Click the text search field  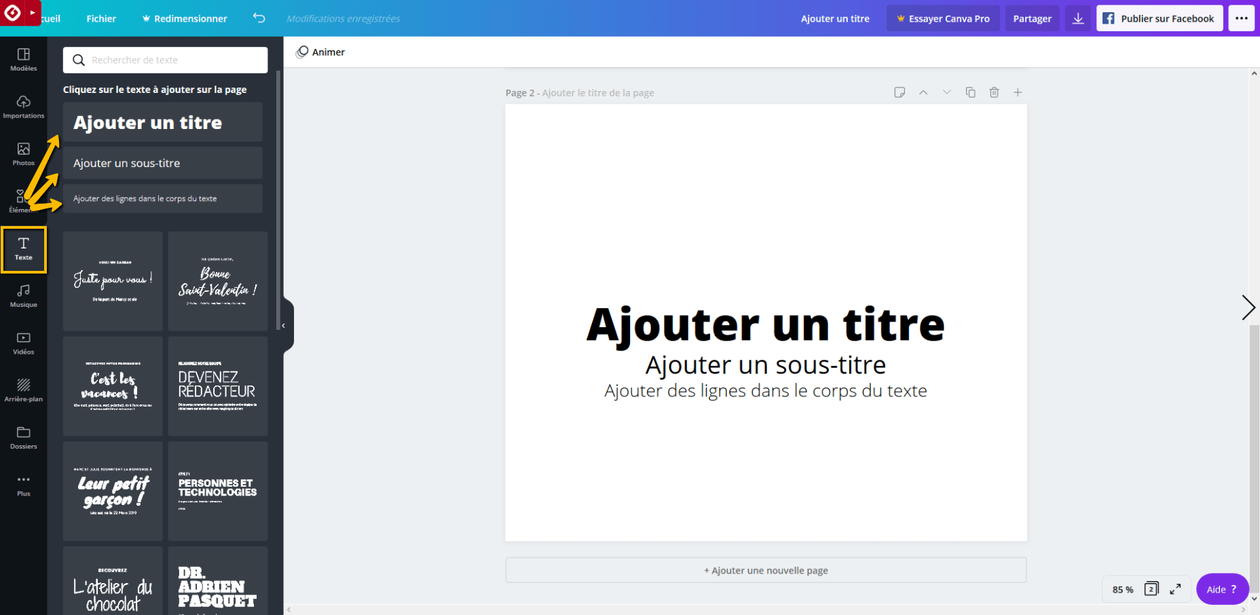click(x=165, y=60)
